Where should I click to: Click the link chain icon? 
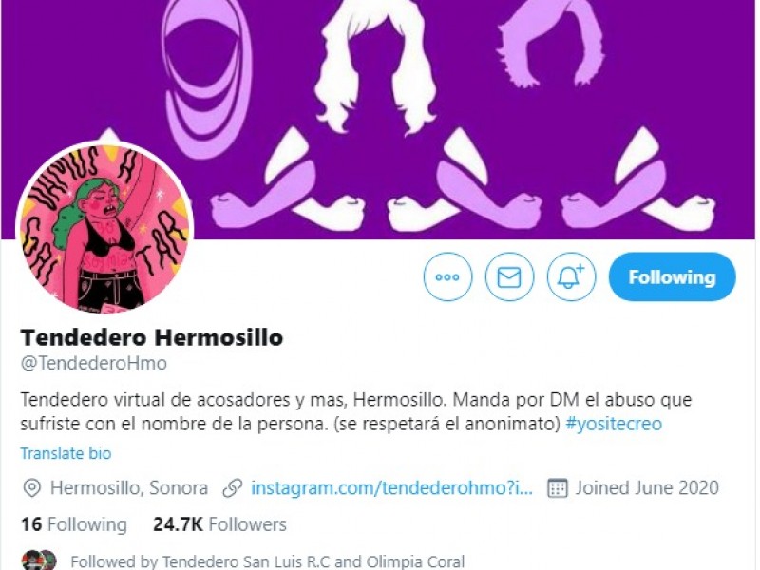232,488
